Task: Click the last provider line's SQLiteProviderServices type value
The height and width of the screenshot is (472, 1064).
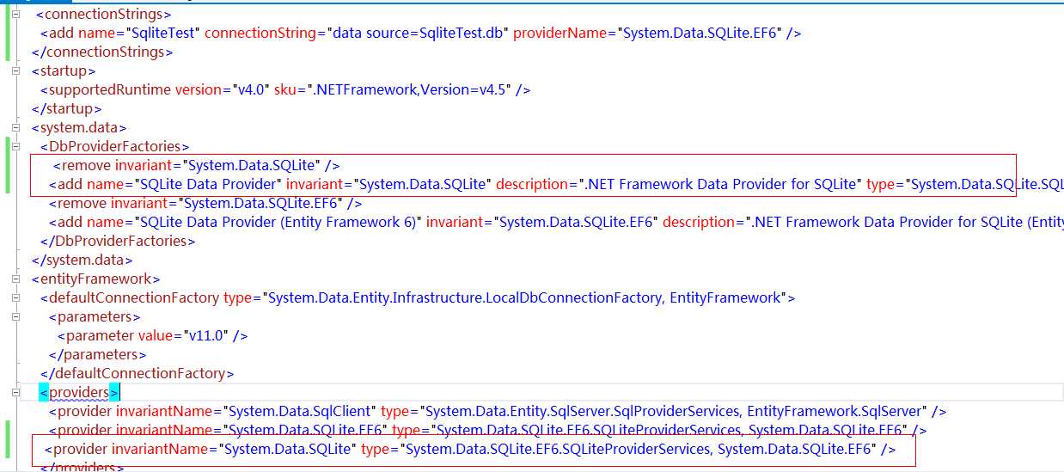Action: 640,449
